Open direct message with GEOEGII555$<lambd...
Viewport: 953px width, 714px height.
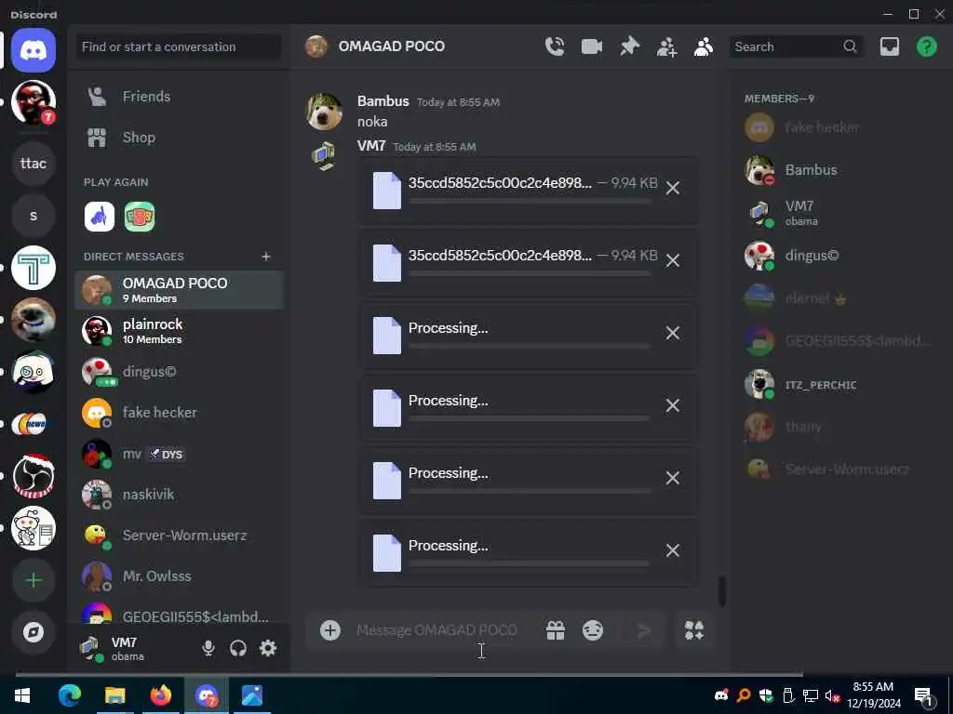(178, 614)
